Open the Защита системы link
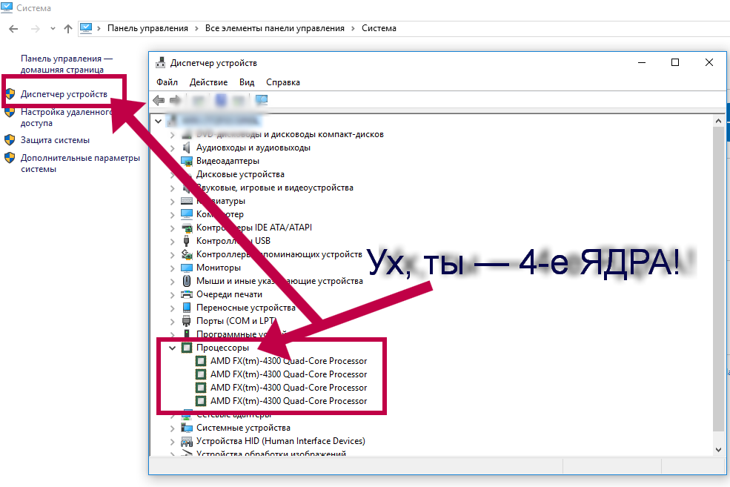 (55, 140)
